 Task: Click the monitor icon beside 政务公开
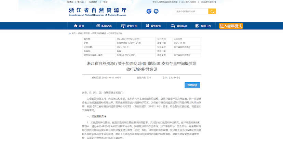pos(123,26)
